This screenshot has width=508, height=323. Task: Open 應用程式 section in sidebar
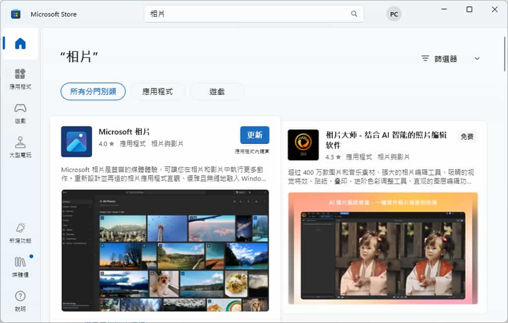tap(20, 79)
